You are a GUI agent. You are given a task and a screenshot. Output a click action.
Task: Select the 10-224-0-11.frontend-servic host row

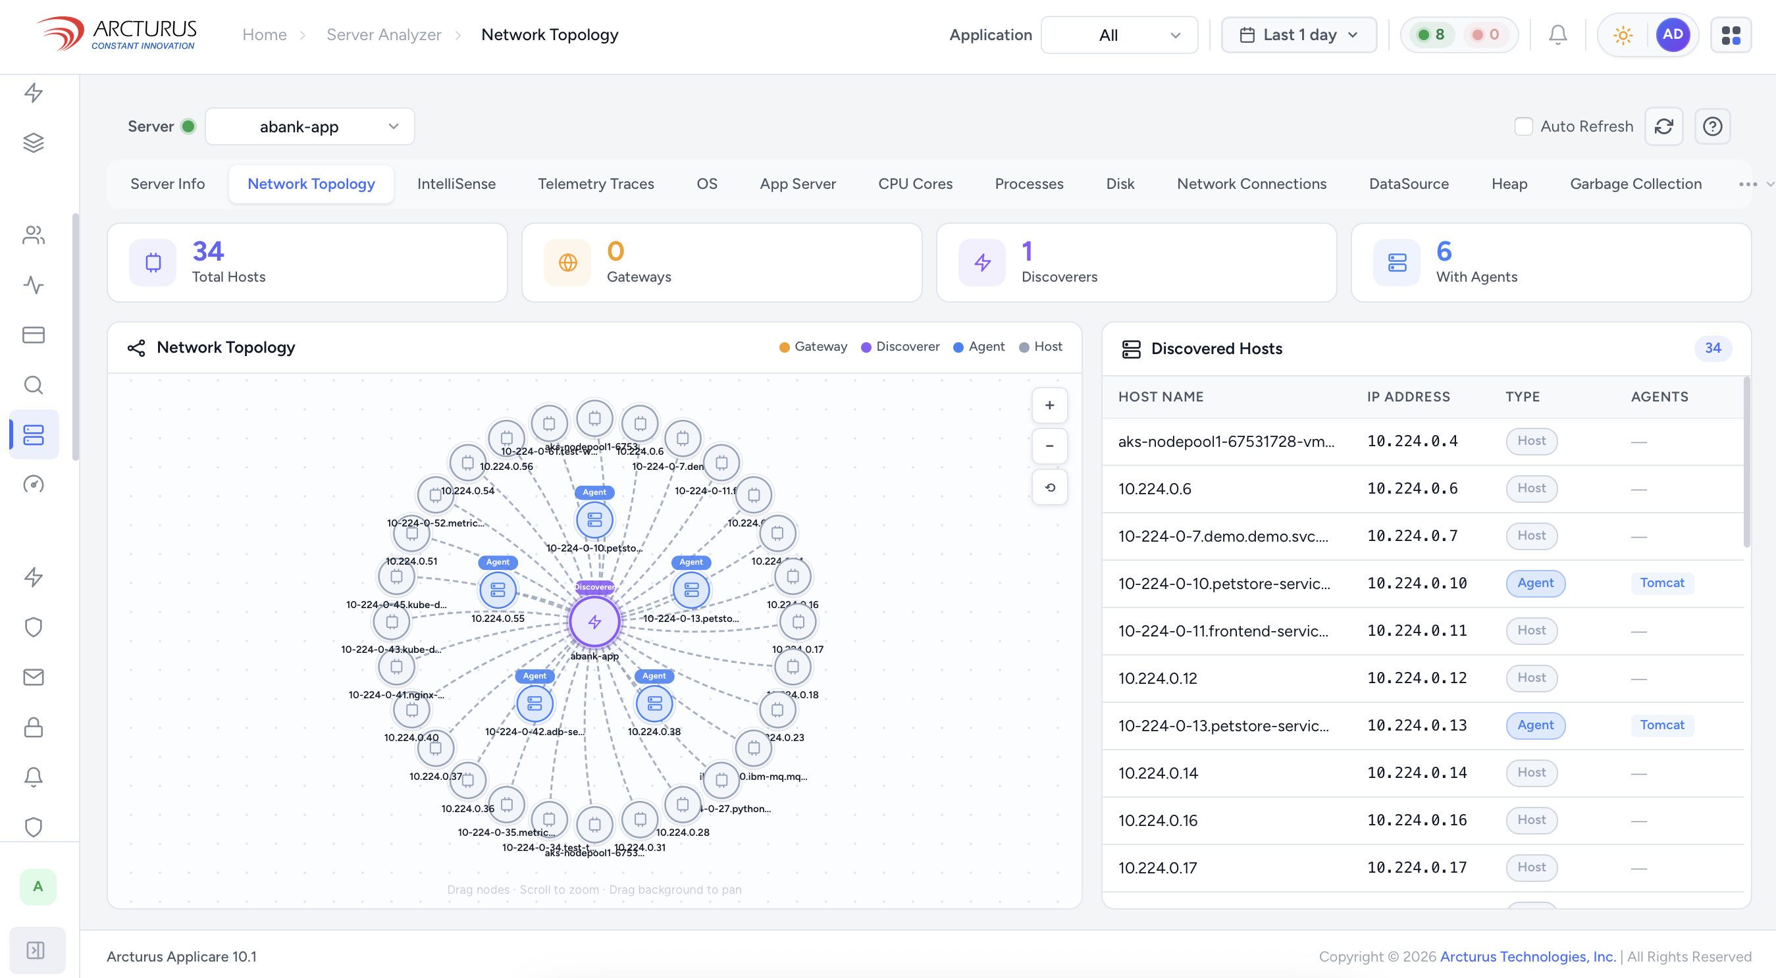click(1423, 631)
